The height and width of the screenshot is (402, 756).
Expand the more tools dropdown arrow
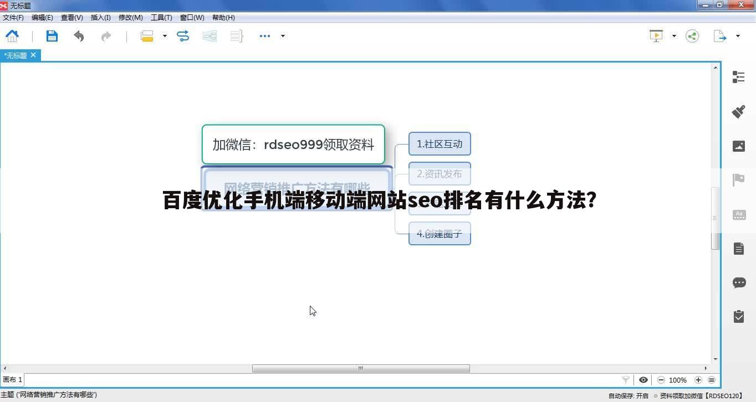283,36
